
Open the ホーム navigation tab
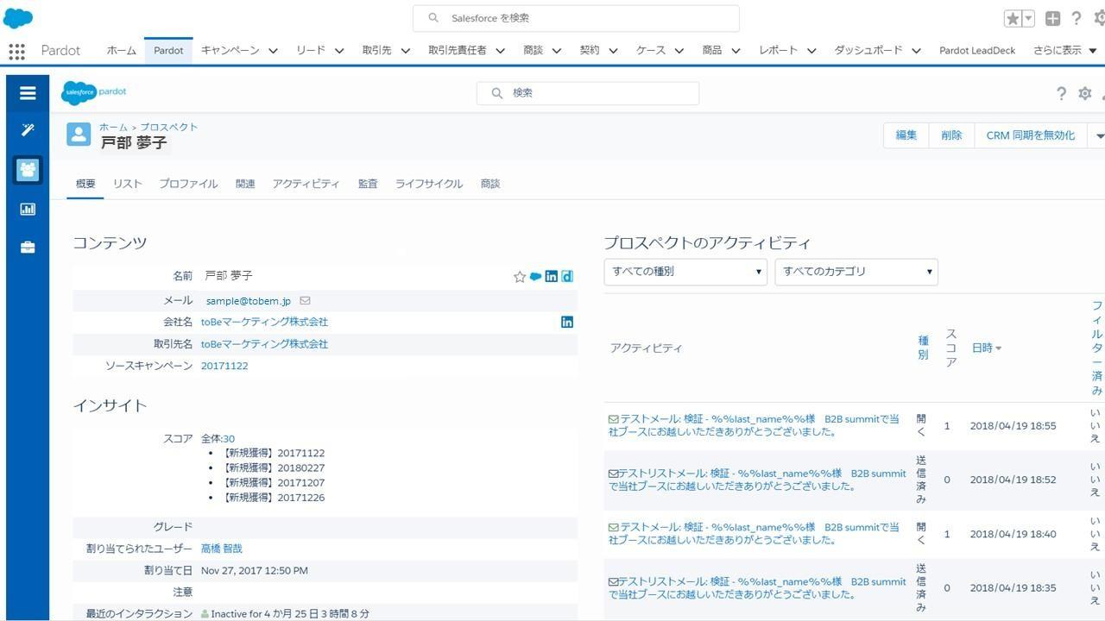(122, 50)
